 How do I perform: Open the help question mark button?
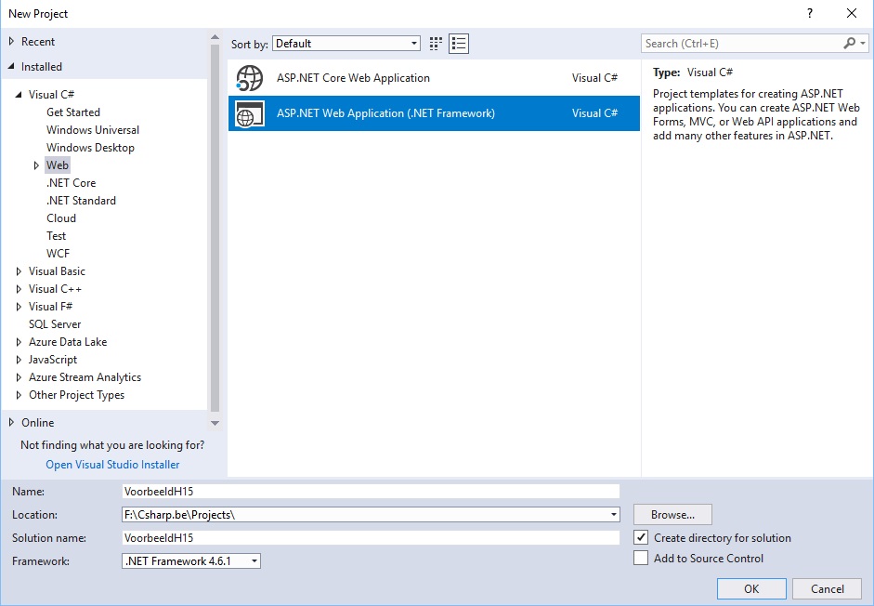pyautogui.click(x=810, y=13)
